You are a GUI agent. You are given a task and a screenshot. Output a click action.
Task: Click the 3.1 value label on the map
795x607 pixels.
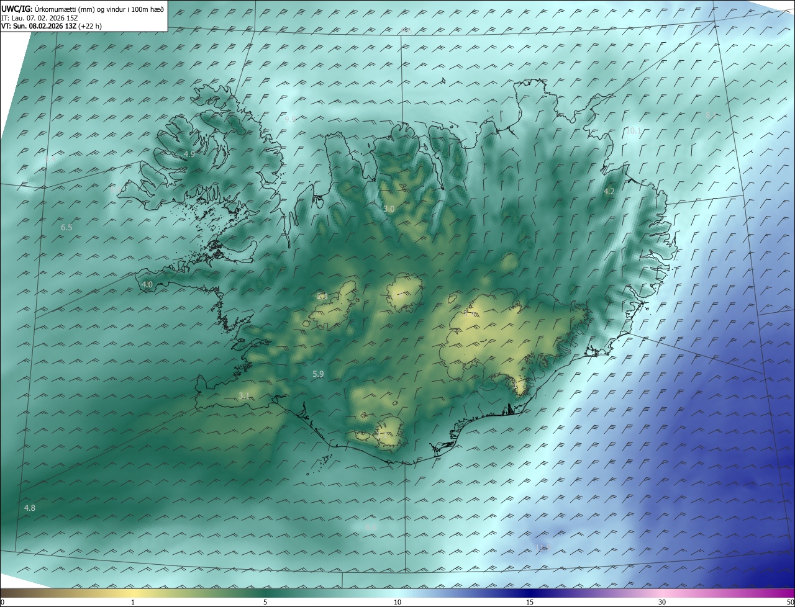(x=244, y=396)
